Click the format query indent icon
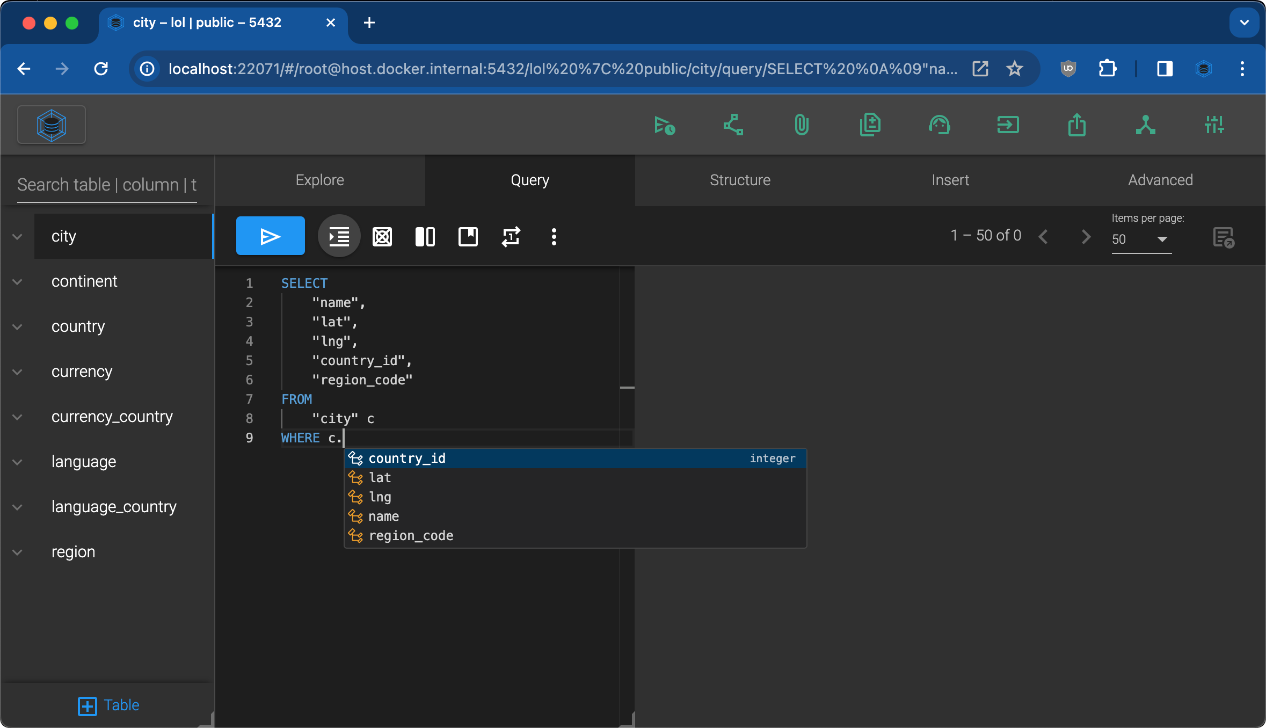1266x728 pixels. 339,236
